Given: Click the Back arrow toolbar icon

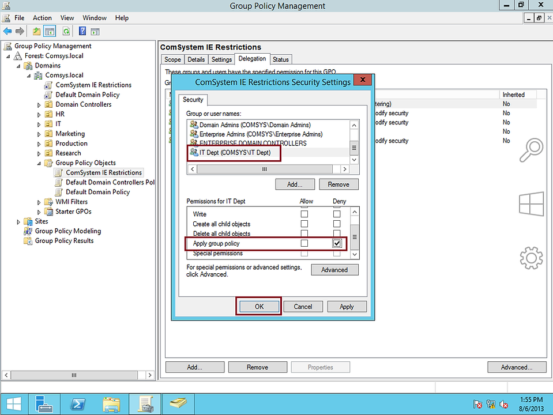Looking at the screenshot, I should pyautogui.click(x=7, y=31).
